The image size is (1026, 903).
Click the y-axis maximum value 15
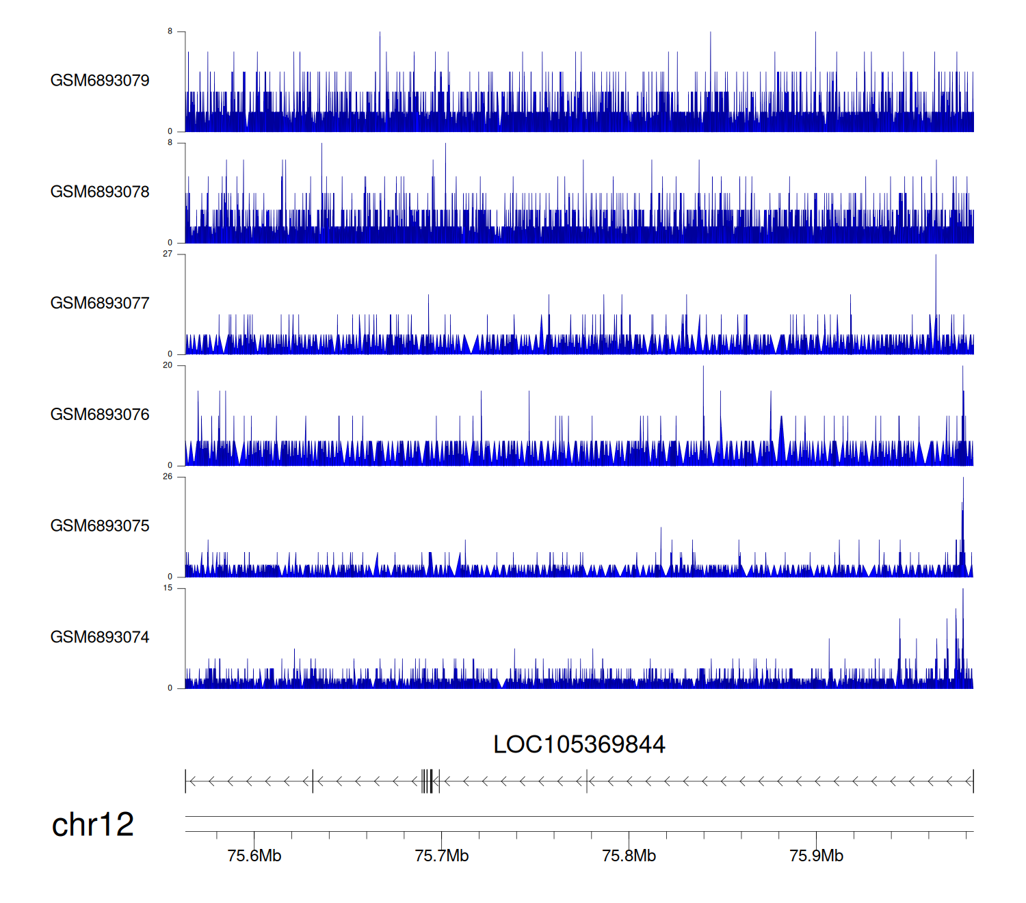click(x=168, y=588)
